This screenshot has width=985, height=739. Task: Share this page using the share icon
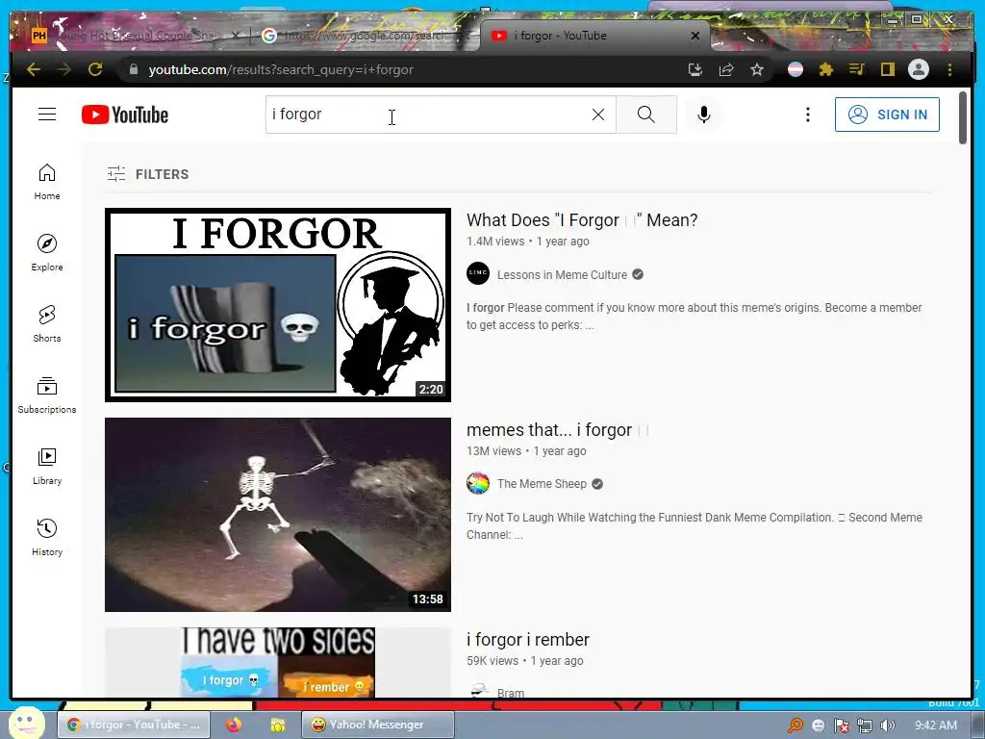(x=726, y=69)
